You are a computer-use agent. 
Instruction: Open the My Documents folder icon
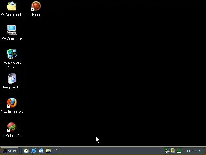click(12, 6)
